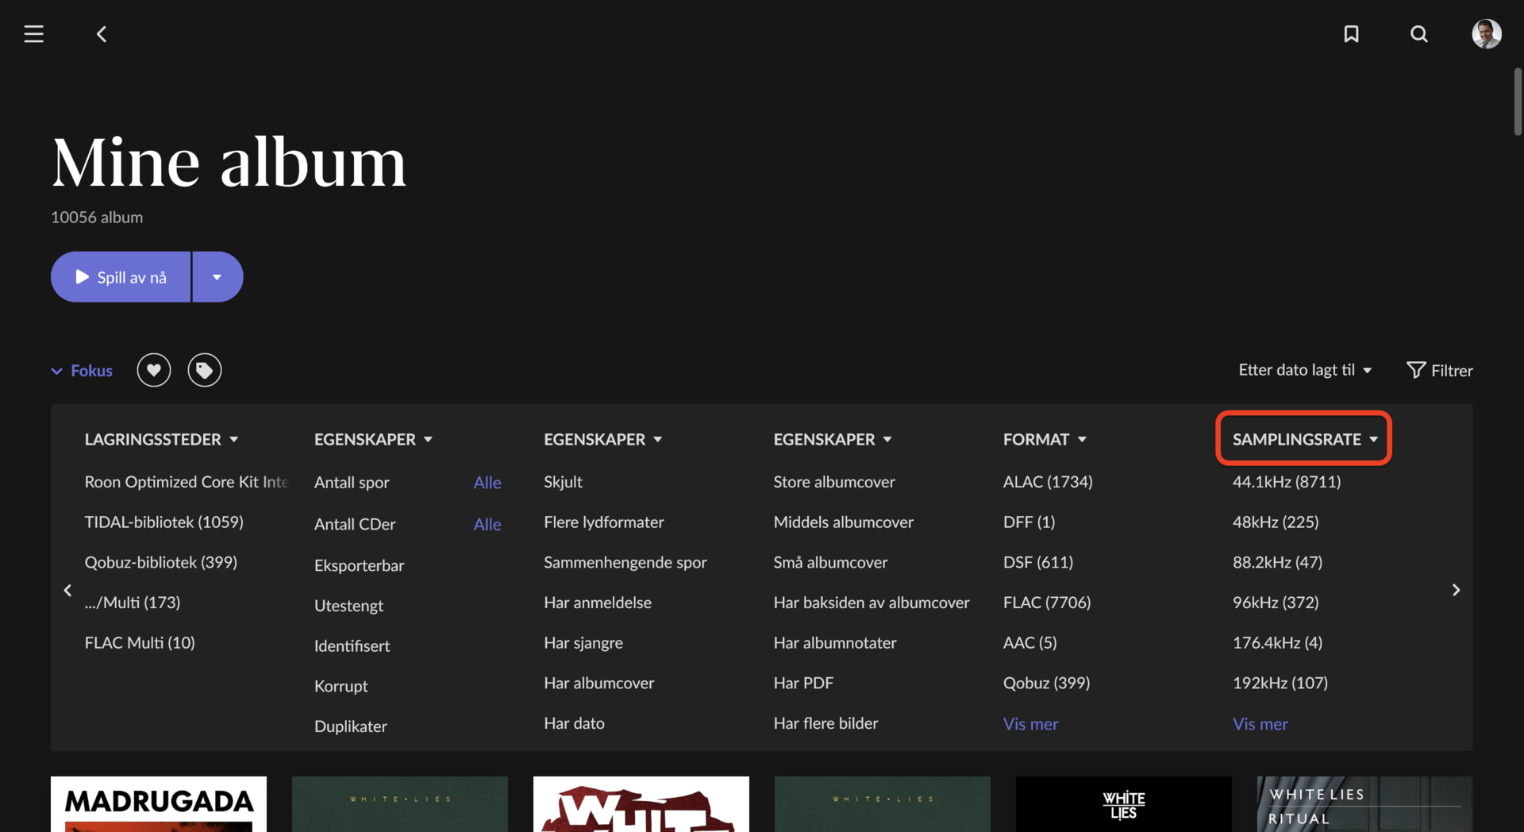Screen dimensions: 1524x832
Task: Open the Madrugada album cover
Action: coord(159,804)
